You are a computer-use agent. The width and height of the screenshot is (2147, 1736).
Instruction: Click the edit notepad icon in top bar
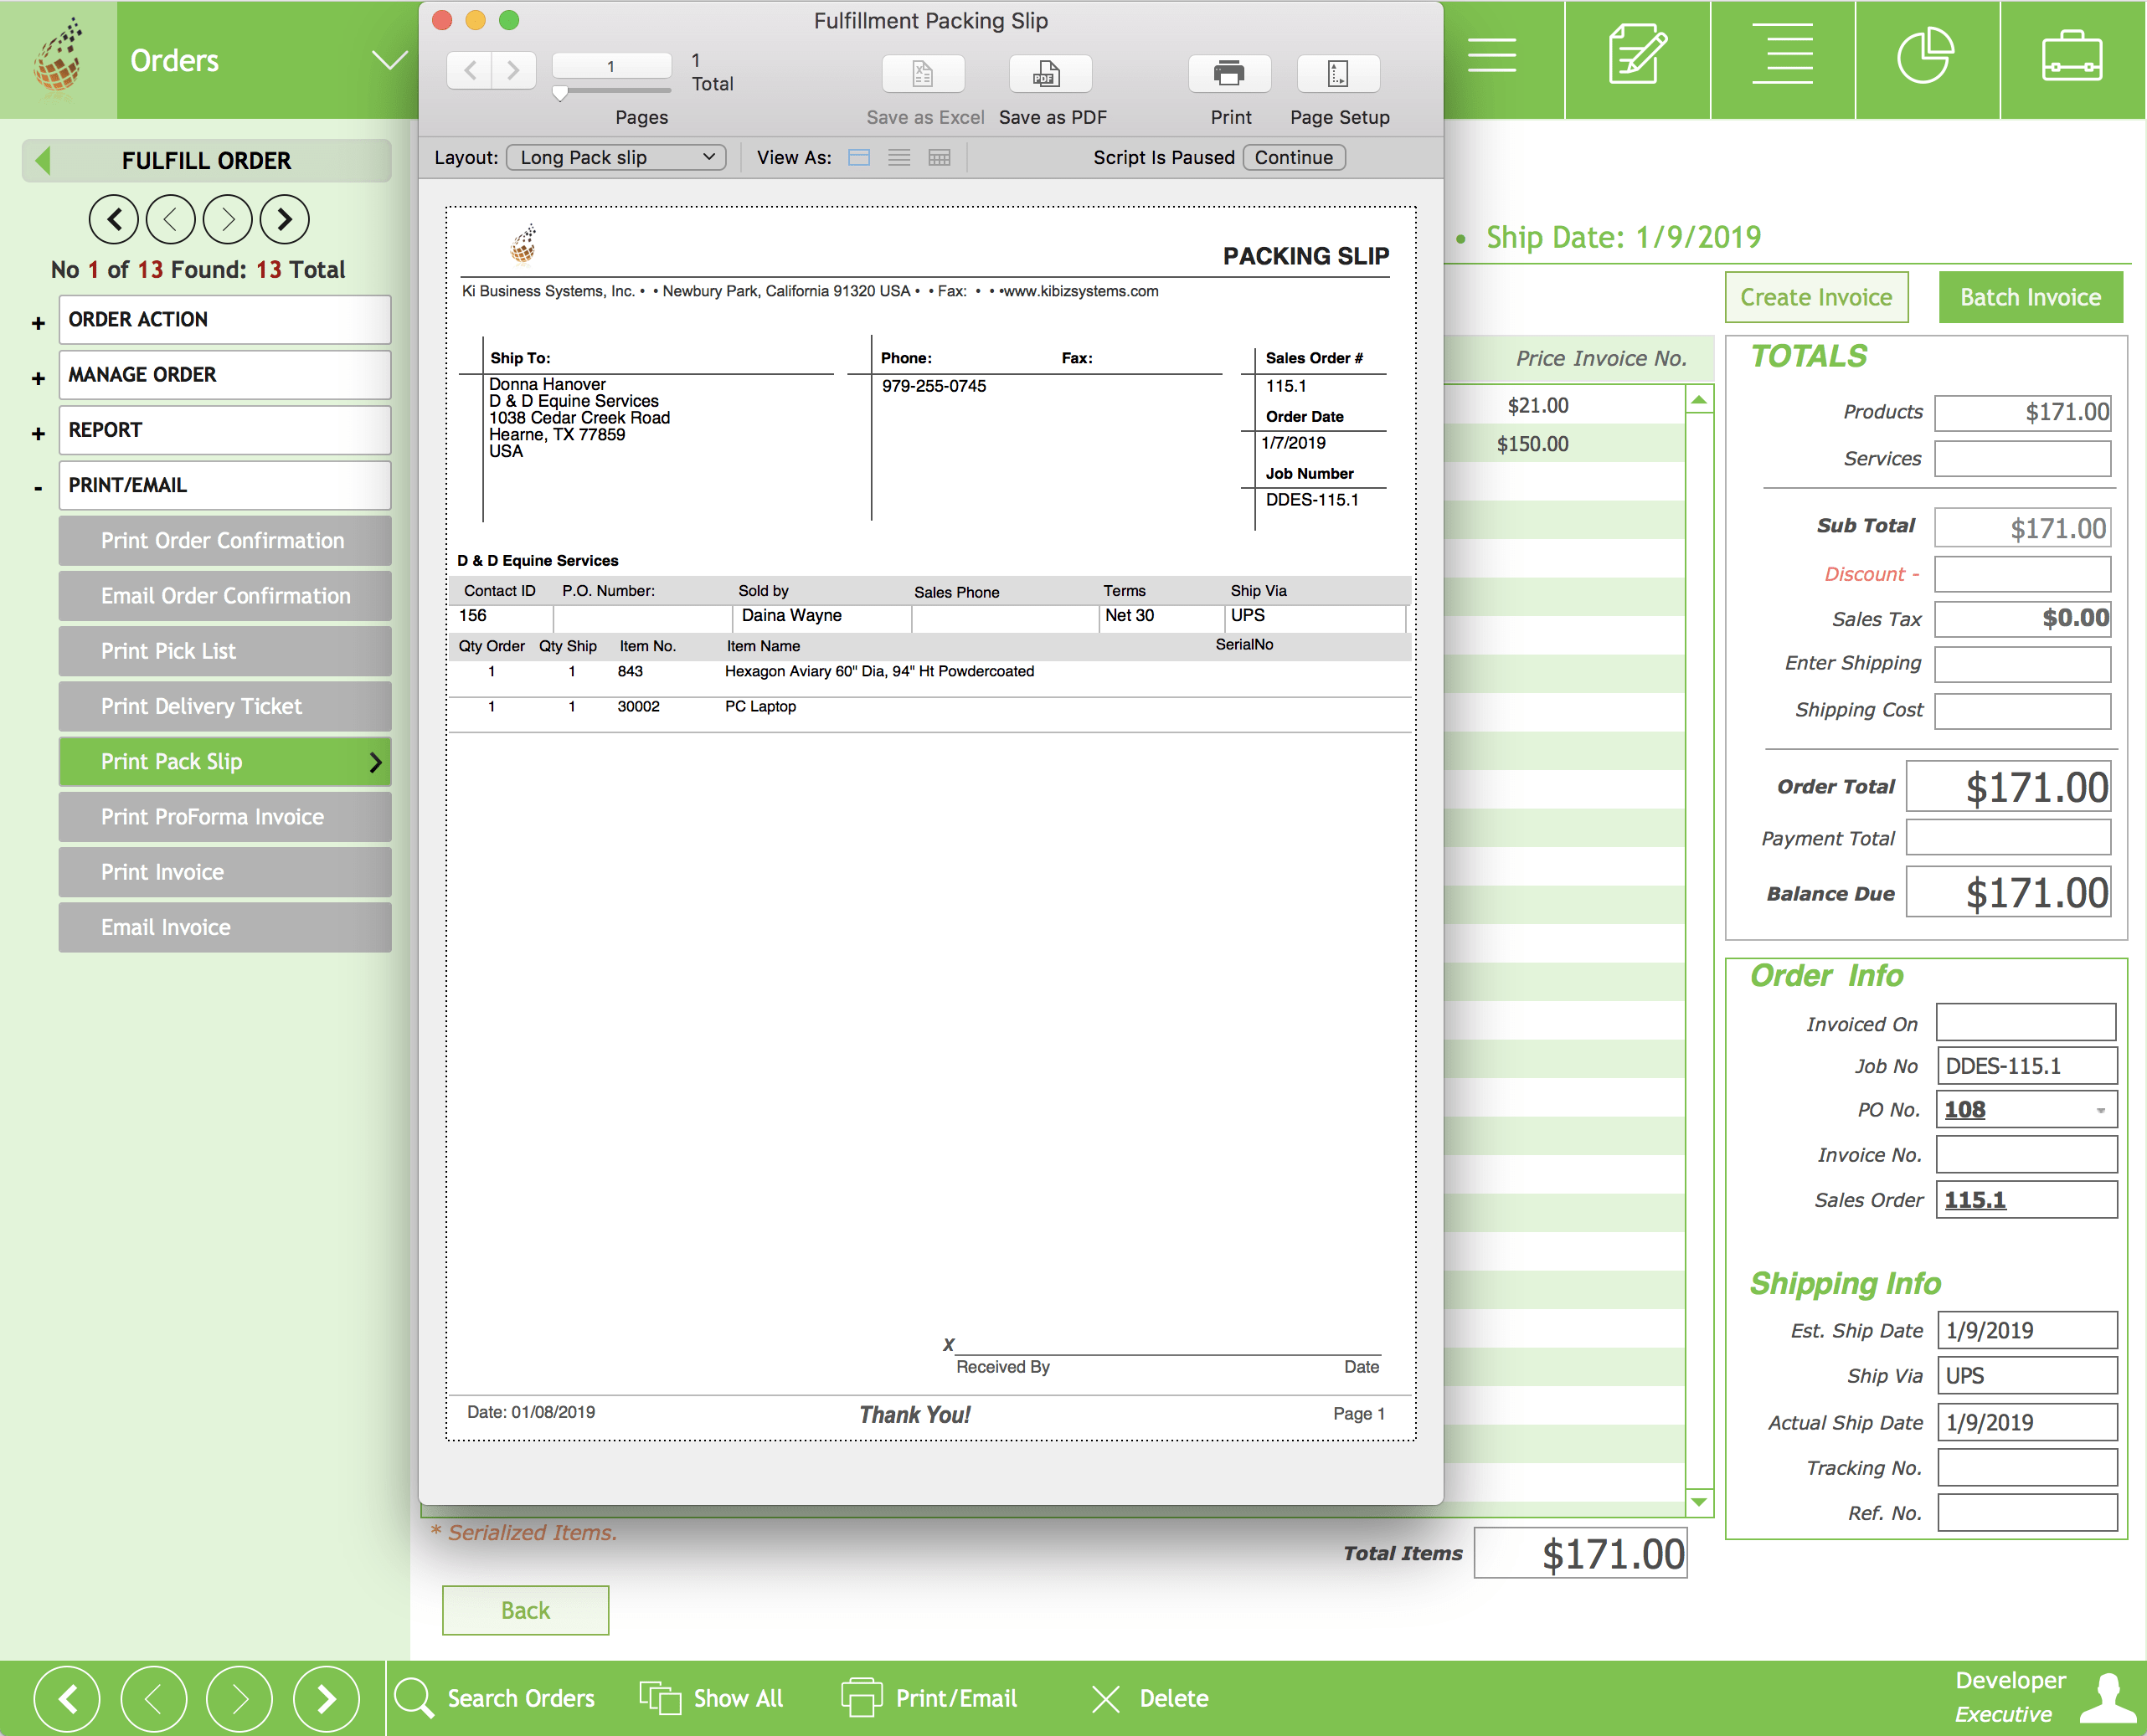tap(1637, 55)
